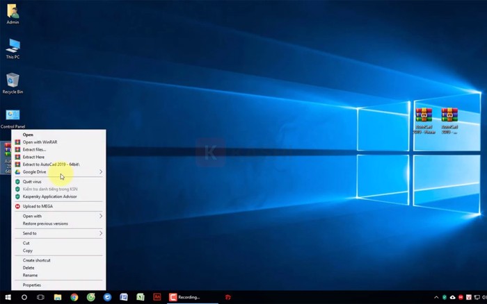Screen dimensions: 487x304
Task: Select the Admin folder desktop icon
Action: click(13, 12)
